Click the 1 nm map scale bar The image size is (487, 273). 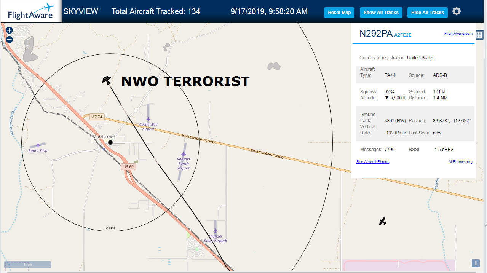(x=27, y=264)
